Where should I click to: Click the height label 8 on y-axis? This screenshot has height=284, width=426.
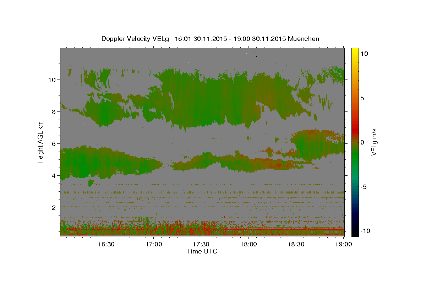53,111
